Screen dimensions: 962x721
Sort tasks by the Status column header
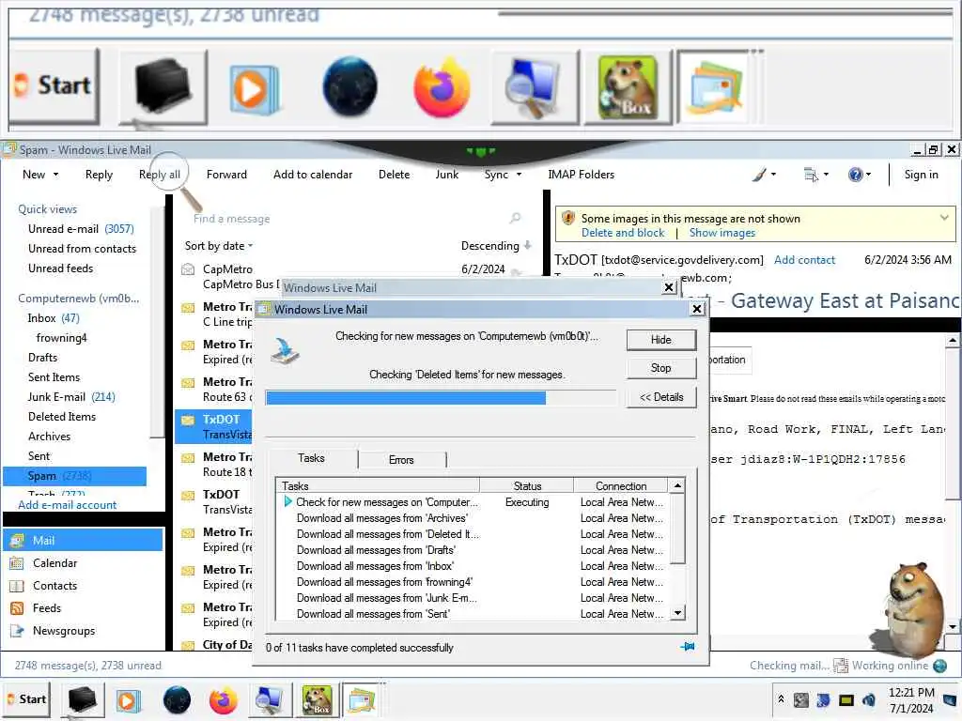(527, 486)
